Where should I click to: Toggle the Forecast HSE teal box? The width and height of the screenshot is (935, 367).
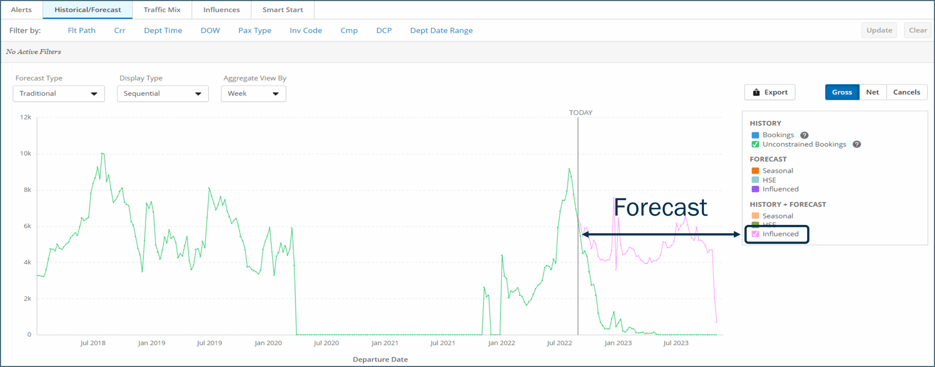point(755,180)
